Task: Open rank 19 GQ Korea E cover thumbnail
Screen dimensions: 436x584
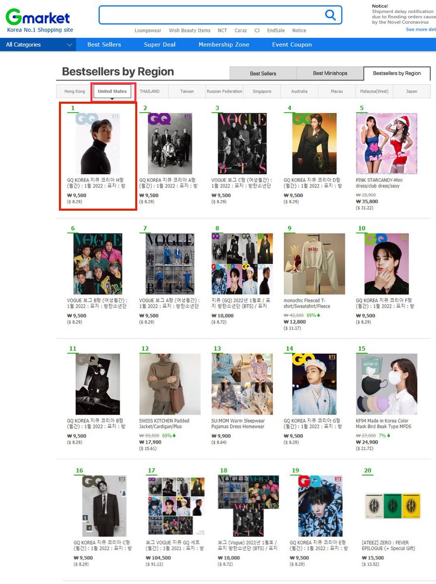Action: pyautogui.click(x=320, y=506)
